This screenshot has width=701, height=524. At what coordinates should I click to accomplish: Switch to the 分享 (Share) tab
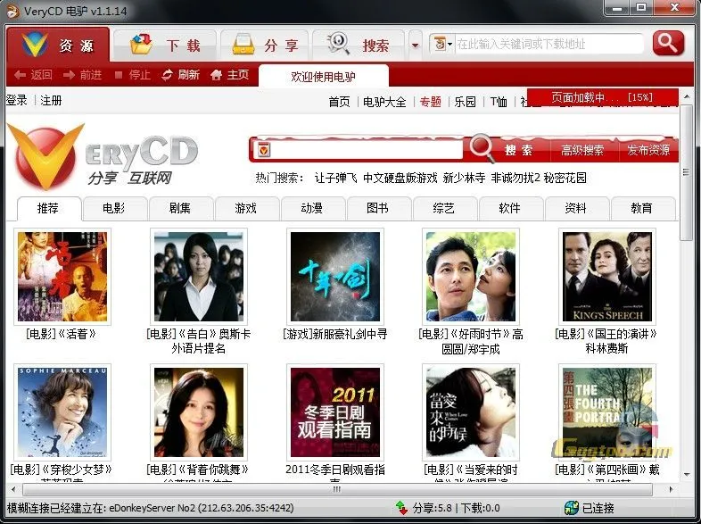tap(265, 46)
